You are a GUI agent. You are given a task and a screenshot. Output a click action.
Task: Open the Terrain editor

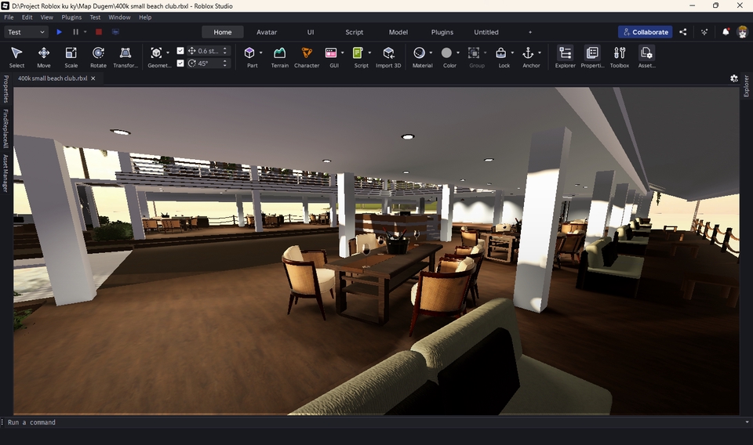click(x=279, y=56)
